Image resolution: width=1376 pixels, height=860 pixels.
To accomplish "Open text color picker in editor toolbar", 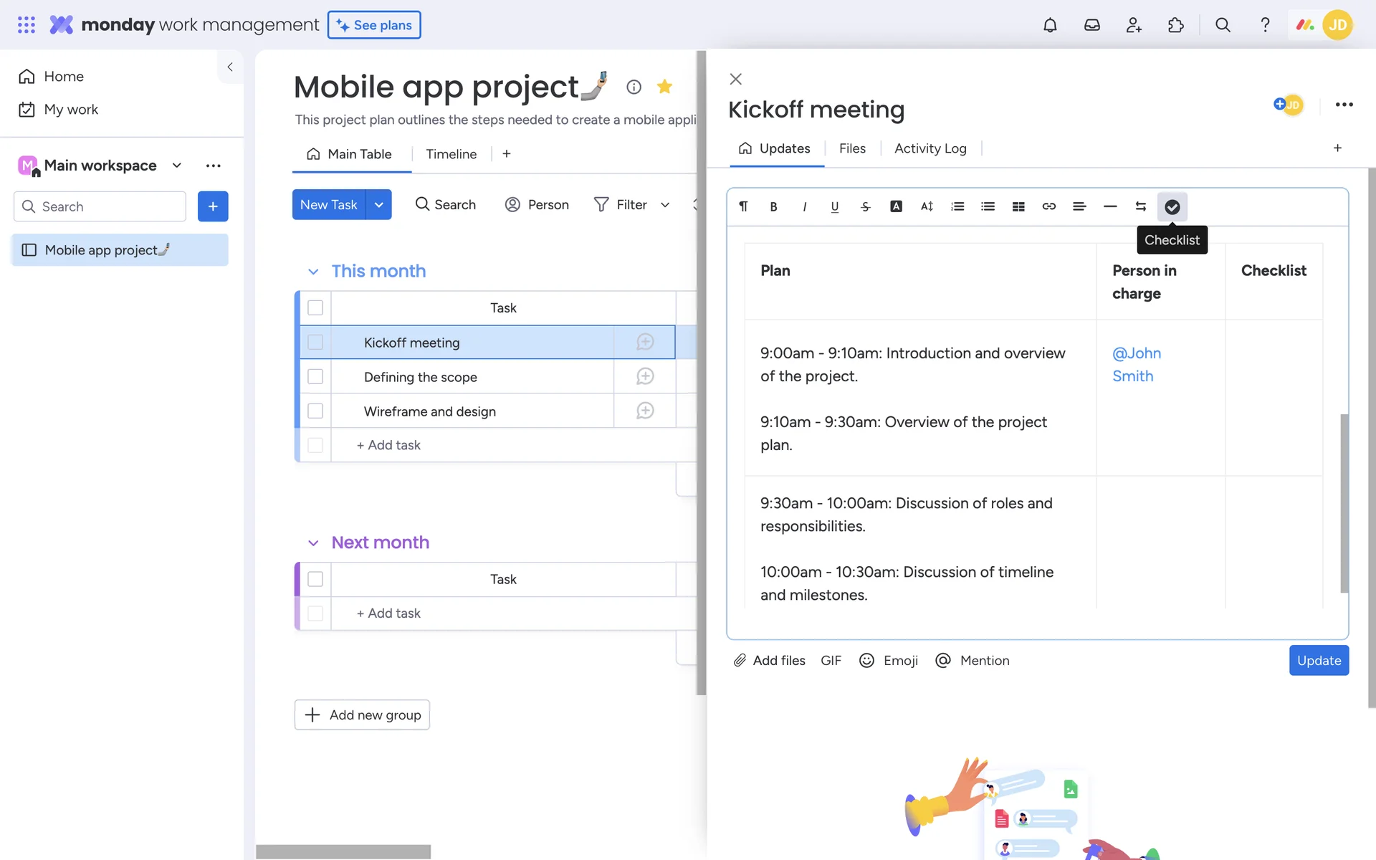I will pyautogui.click(x=896, y=206).
